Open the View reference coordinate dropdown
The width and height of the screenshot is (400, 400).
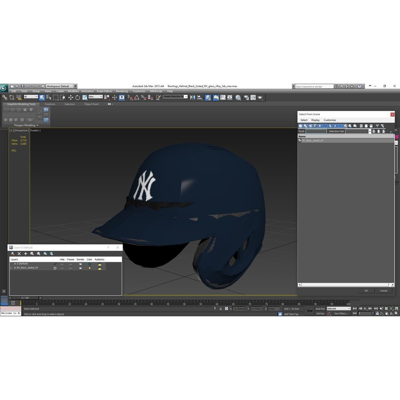click(96, 97)
